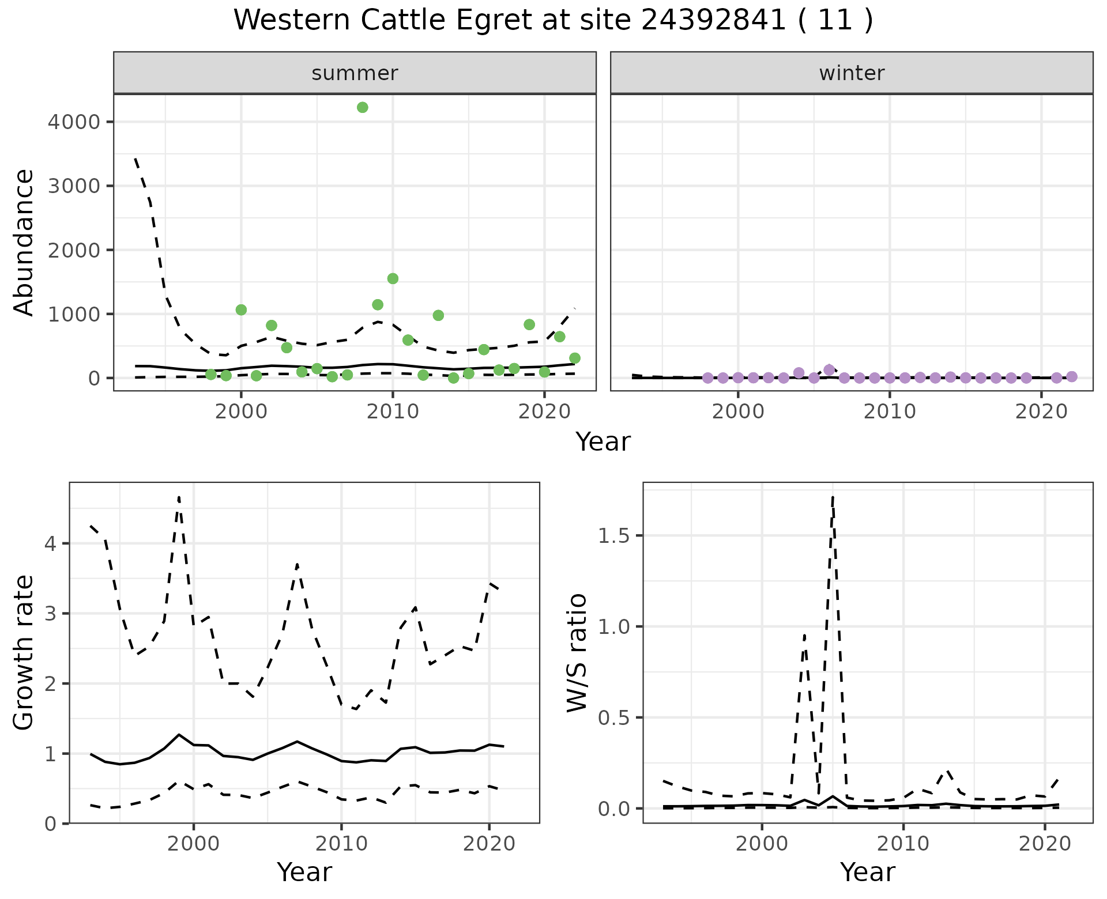This screenshot has height=899, width=1107.
Task: Click the 3 tick label on Growth rate axis
Action: coord(51,614)
